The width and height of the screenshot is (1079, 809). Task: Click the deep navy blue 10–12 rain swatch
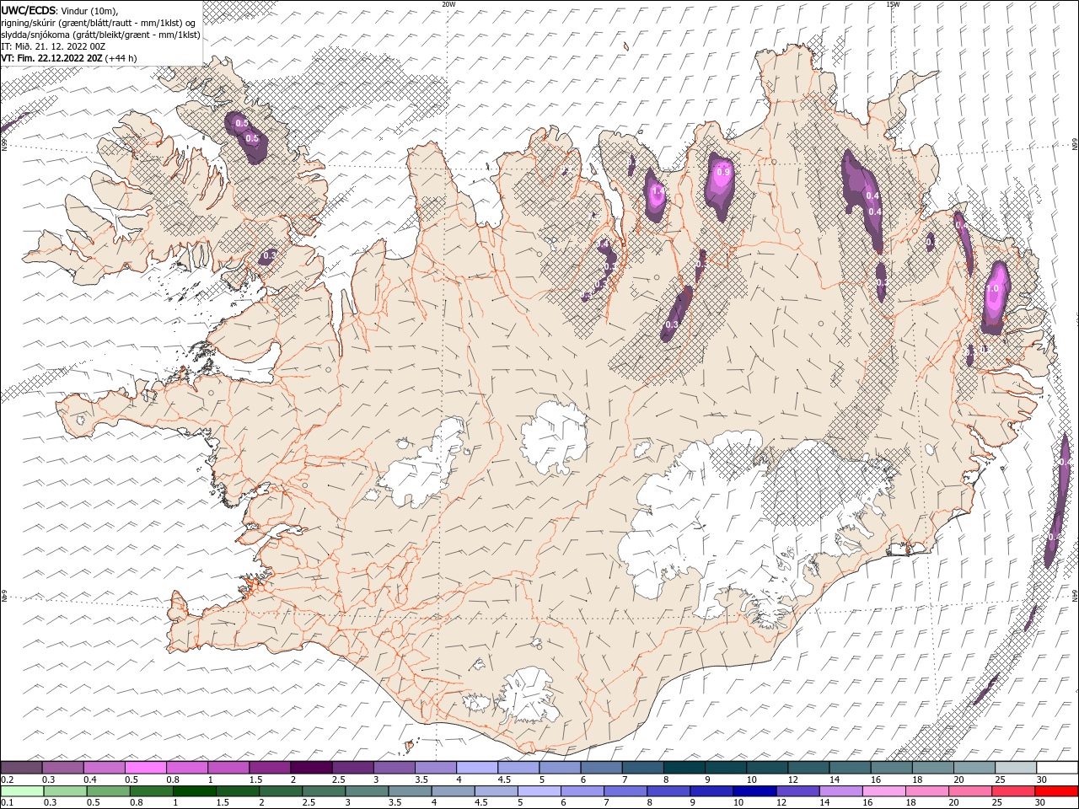pyautogui.click(x=754, y=790)
